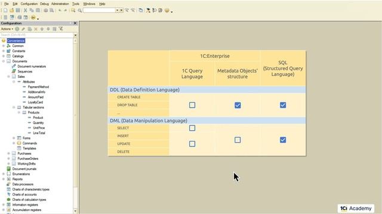Click the Move down arrow in Configuration toolbar

(48, 29)
